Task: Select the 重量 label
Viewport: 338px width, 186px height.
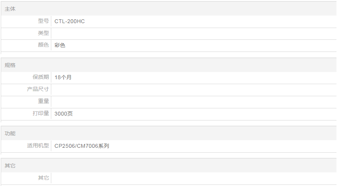Action: (43, 101)
